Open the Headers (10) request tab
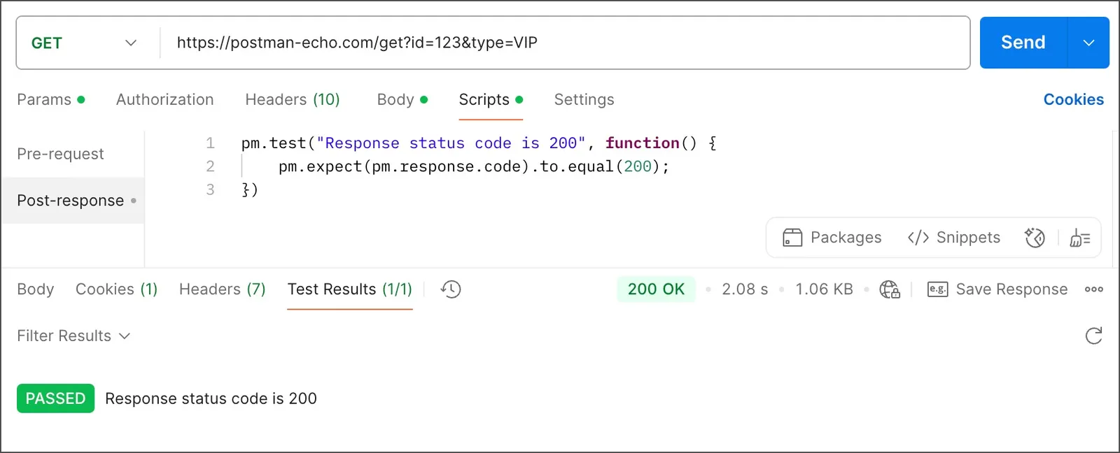The height and width of the screenshot is (453, 1120). click(x=293, y=99)
